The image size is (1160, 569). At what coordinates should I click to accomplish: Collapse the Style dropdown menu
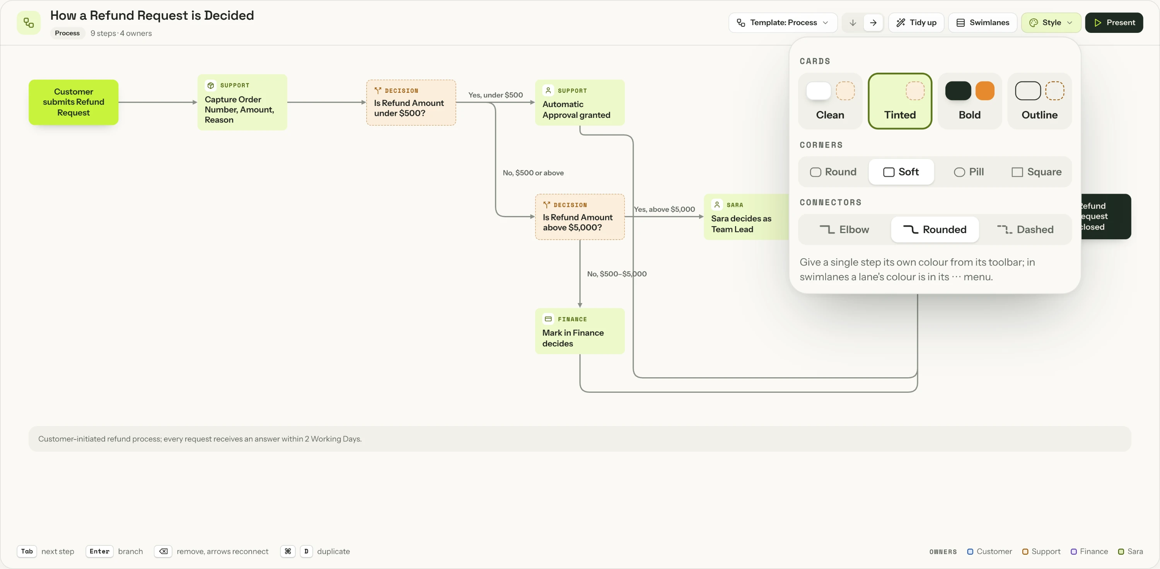(1051, 22)
